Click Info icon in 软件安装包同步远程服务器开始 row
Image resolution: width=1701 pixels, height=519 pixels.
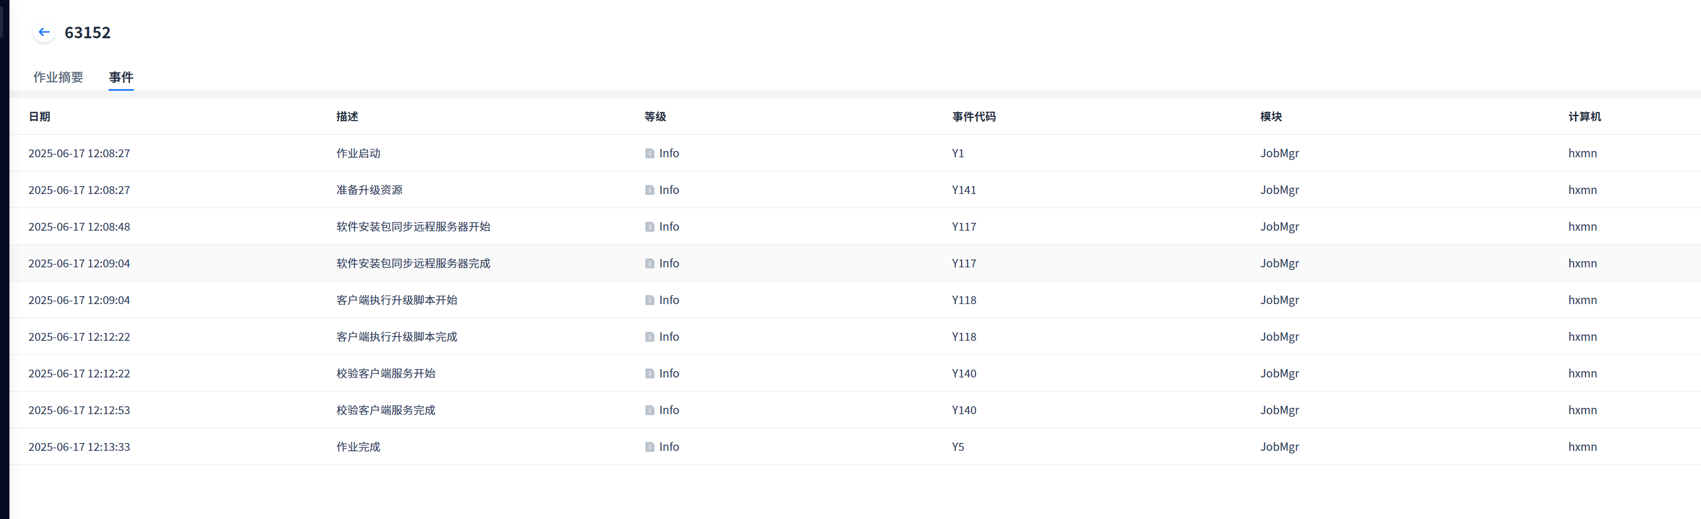(650, 226)
